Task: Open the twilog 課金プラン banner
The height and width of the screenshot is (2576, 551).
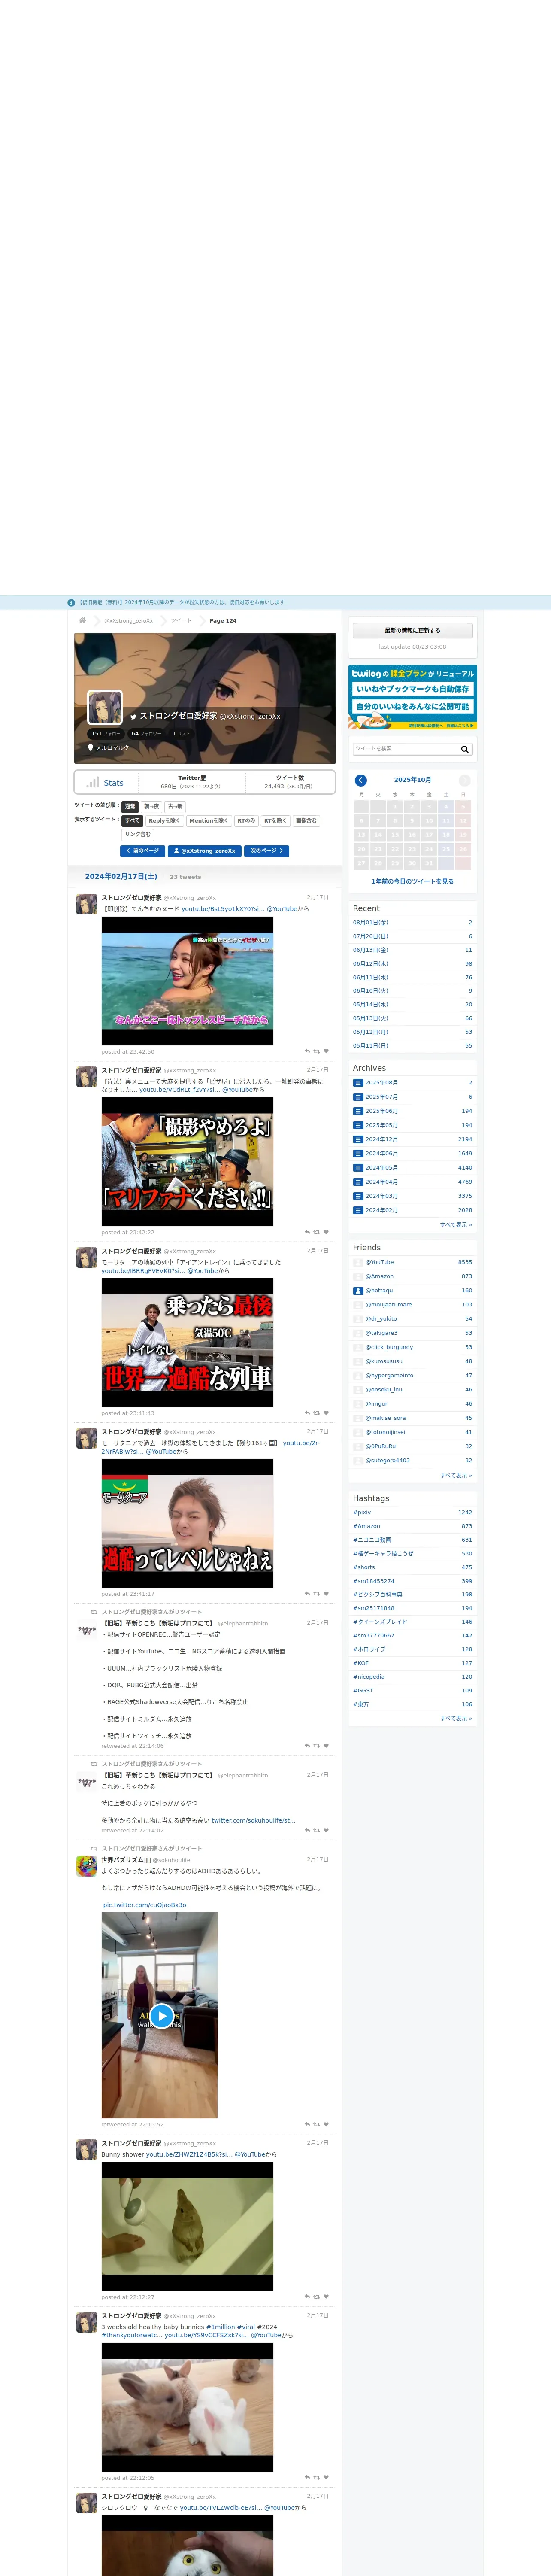Action: (x=412, y=697)
